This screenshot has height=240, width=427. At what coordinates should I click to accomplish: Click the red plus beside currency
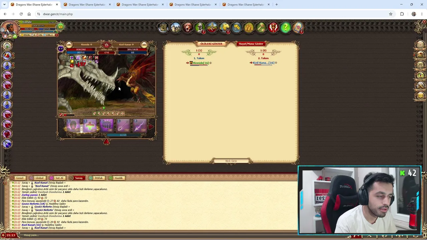point(57,35)
